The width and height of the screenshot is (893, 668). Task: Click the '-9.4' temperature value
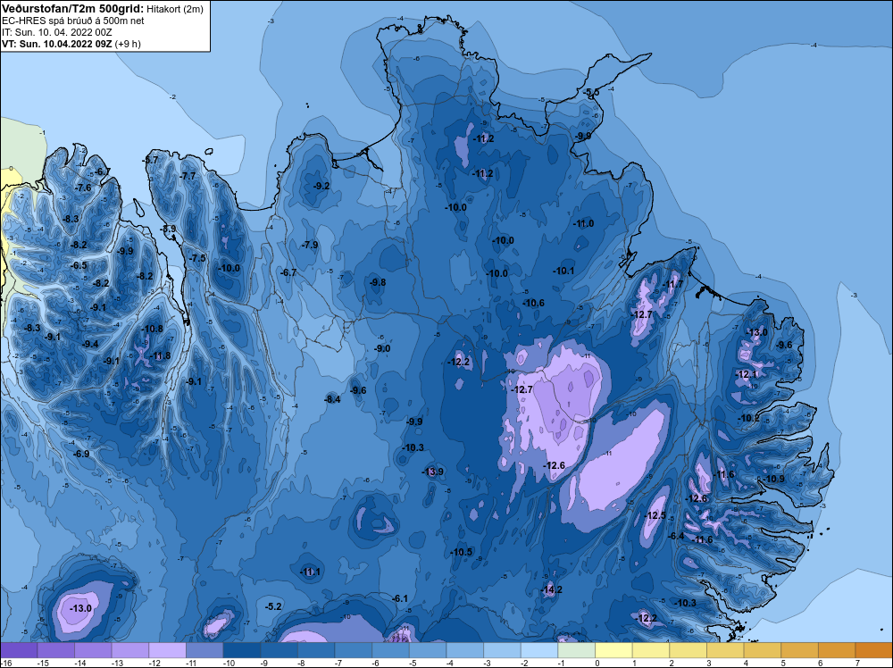tap(90, 344)
